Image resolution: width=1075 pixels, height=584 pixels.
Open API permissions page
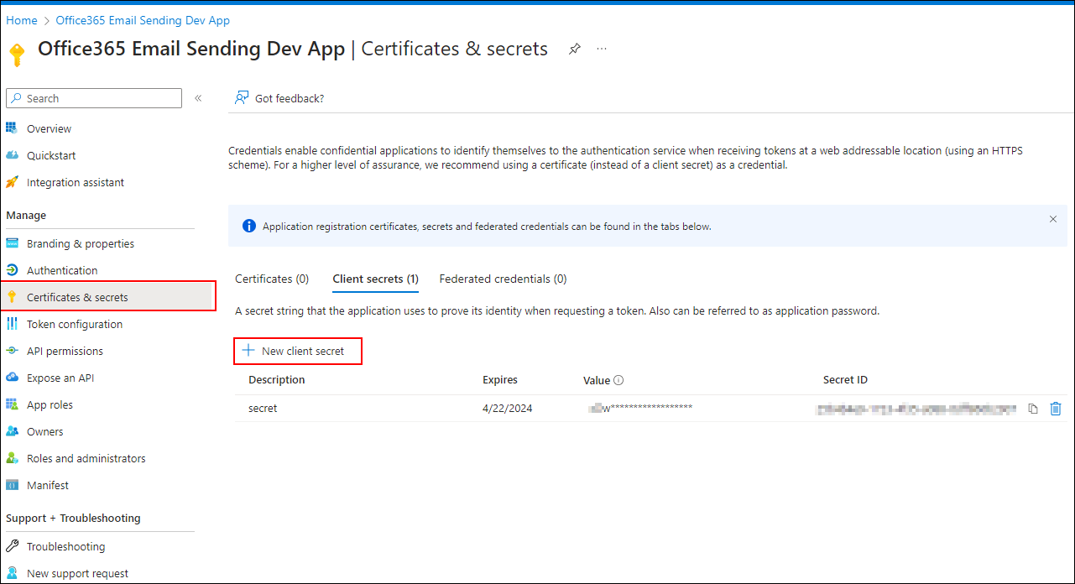pos(65,351)
